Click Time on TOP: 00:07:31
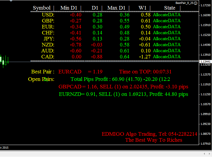The image size is (212, 157). click(x=145, y=72)
